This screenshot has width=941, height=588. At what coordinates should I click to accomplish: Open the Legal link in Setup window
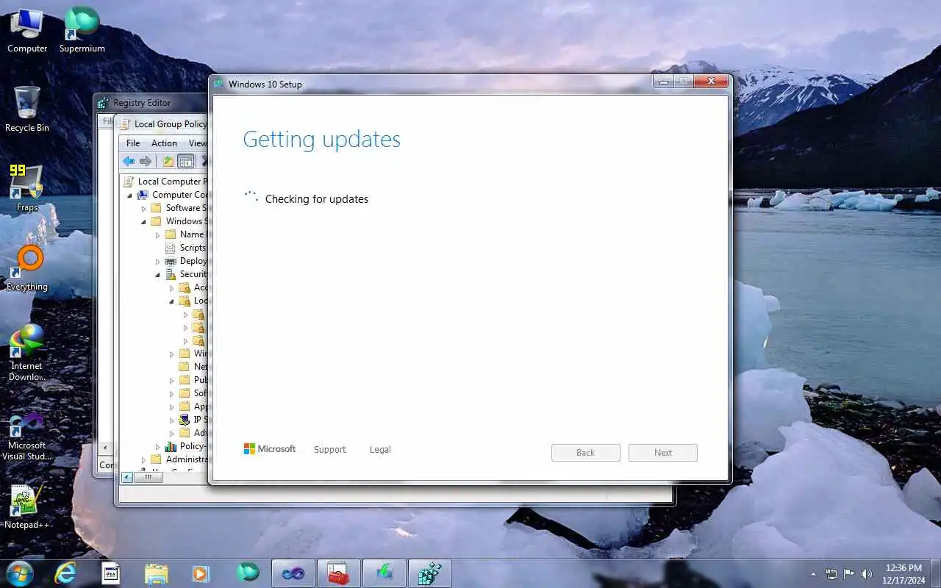coord(380,449)
